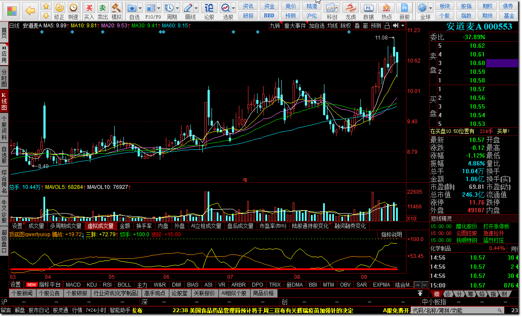Open the 全球 globe icon
The height and width of the screenshot is (317, 522).
(x=422, y=7)
